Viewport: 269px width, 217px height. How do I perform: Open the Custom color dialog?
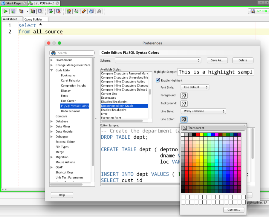(x=233, y=210)
